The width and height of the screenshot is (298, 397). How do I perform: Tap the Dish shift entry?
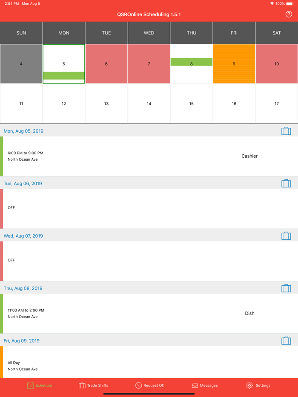[x=249, y=313]
